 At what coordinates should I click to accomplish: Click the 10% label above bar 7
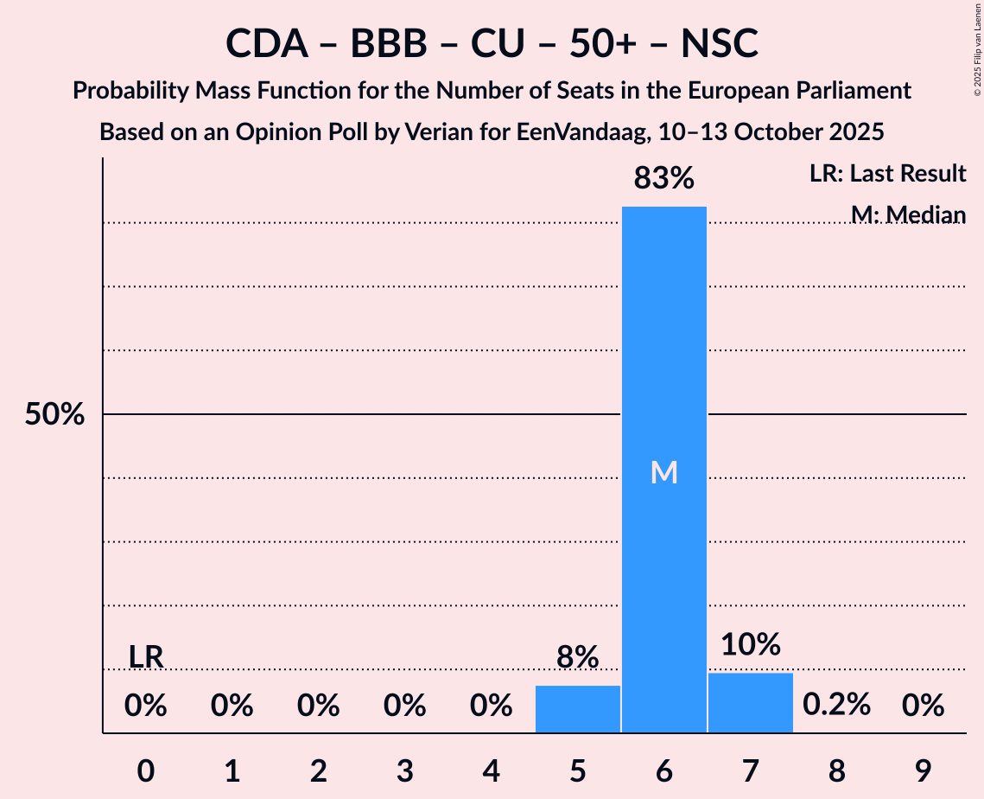tap(750, 644)
